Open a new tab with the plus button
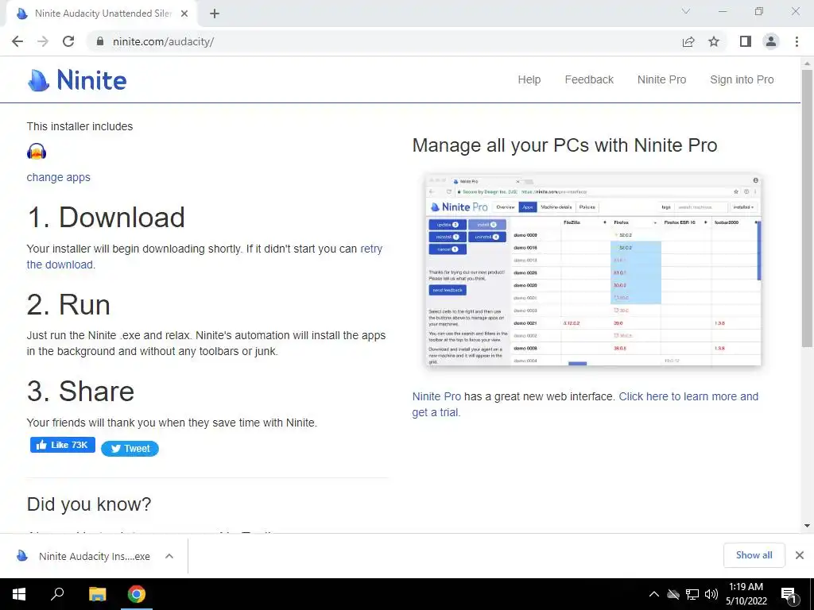Image resolution: width=814 pixels, height=610 pixels. pyautogui.click(x=215, y=14)
